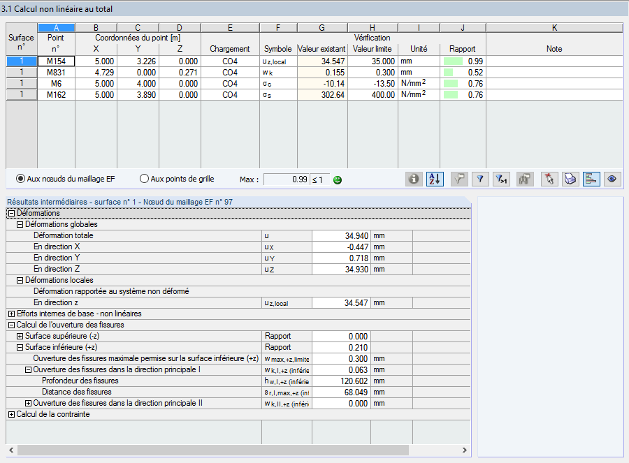Screen dimensions: 629x463
Task: Click limit value 400.00 cell
Action: pos(373,95)
